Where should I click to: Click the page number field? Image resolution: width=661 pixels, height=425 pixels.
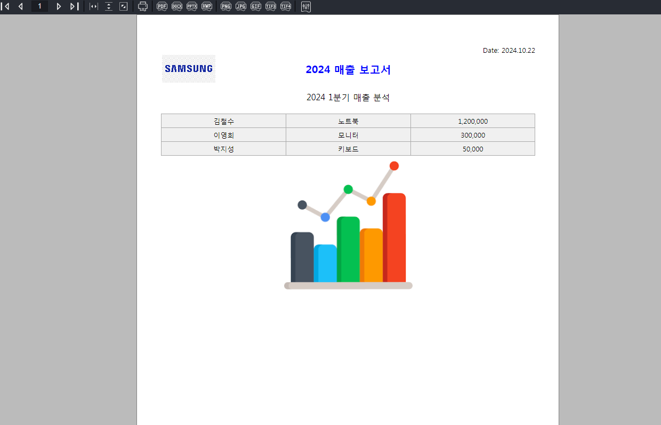point(39,6)
